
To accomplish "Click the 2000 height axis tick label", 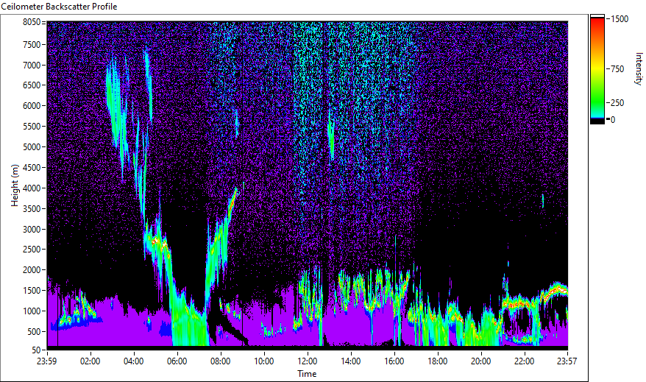I will point(32,270).
